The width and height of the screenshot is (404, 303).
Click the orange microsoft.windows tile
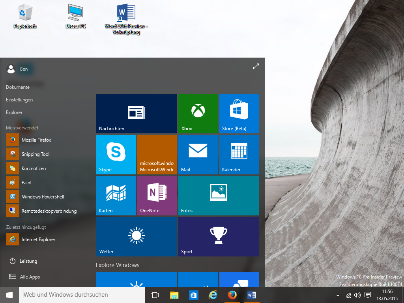(x=157, y=155)
